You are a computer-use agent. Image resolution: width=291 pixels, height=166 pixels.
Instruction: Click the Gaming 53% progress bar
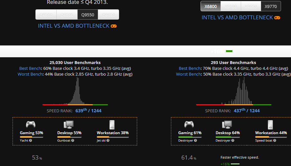point(32,137)
